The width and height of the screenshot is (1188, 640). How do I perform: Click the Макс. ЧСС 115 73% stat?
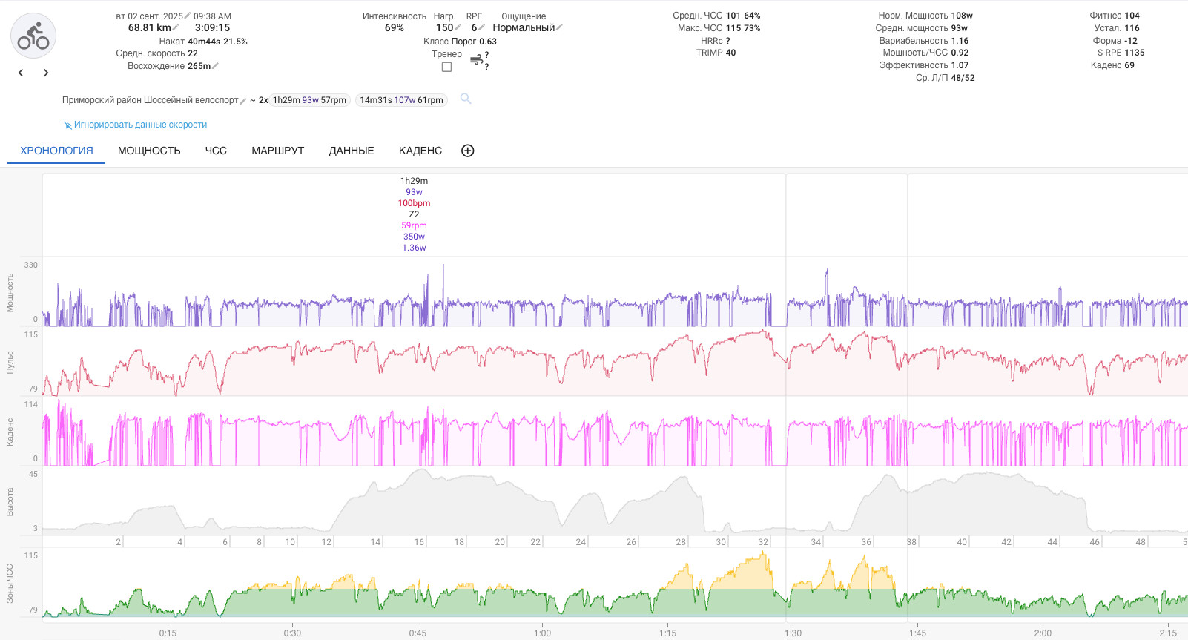click(x=719, y=28)
